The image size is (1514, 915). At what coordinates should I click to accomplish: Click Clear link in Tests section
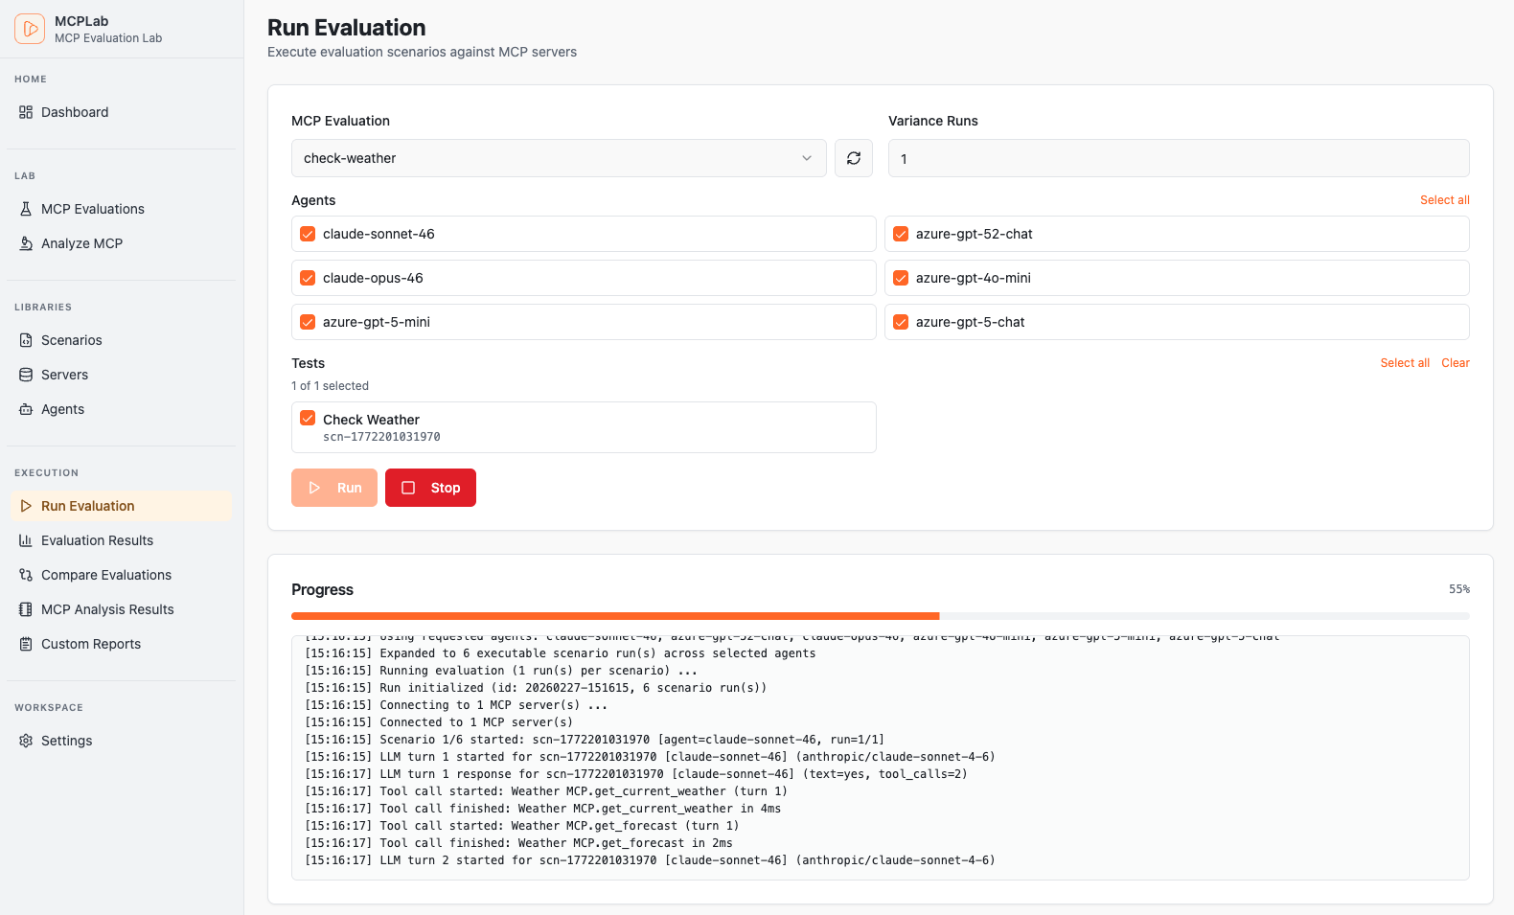tap(1455, 363)
